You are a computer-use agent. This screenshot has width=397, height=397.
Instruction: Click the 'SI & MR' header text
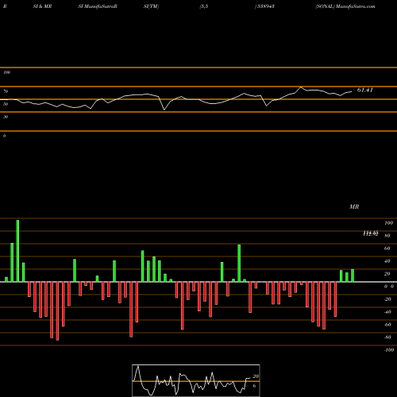(x=42, y=6)
